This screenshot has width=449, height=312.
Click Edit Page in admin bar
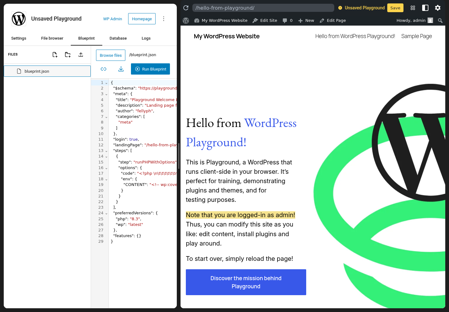coord(333,21)
